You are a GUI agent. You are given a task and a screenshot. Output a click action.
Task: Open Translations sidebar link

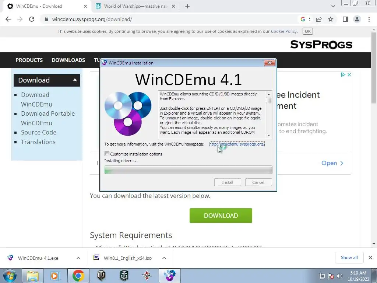tap(38, 142)
